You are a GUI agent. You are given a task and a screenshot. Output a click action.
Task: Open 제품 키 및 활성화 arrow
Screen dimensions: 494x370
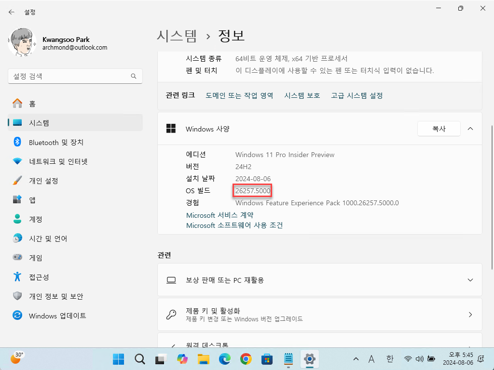click(470, 315)
